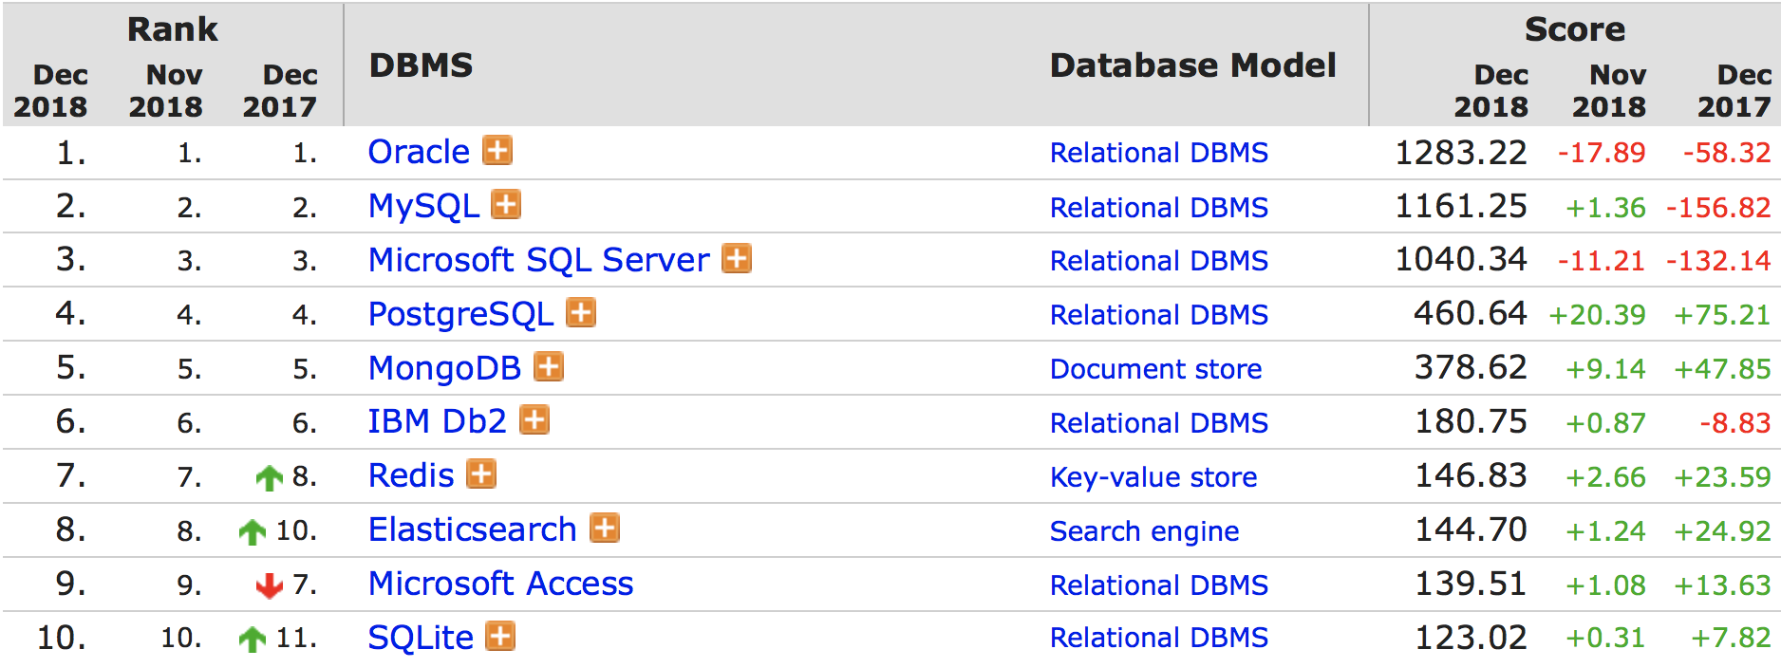
Task: Click the plus icon next to MySQL
Action: tap(506, 205)
